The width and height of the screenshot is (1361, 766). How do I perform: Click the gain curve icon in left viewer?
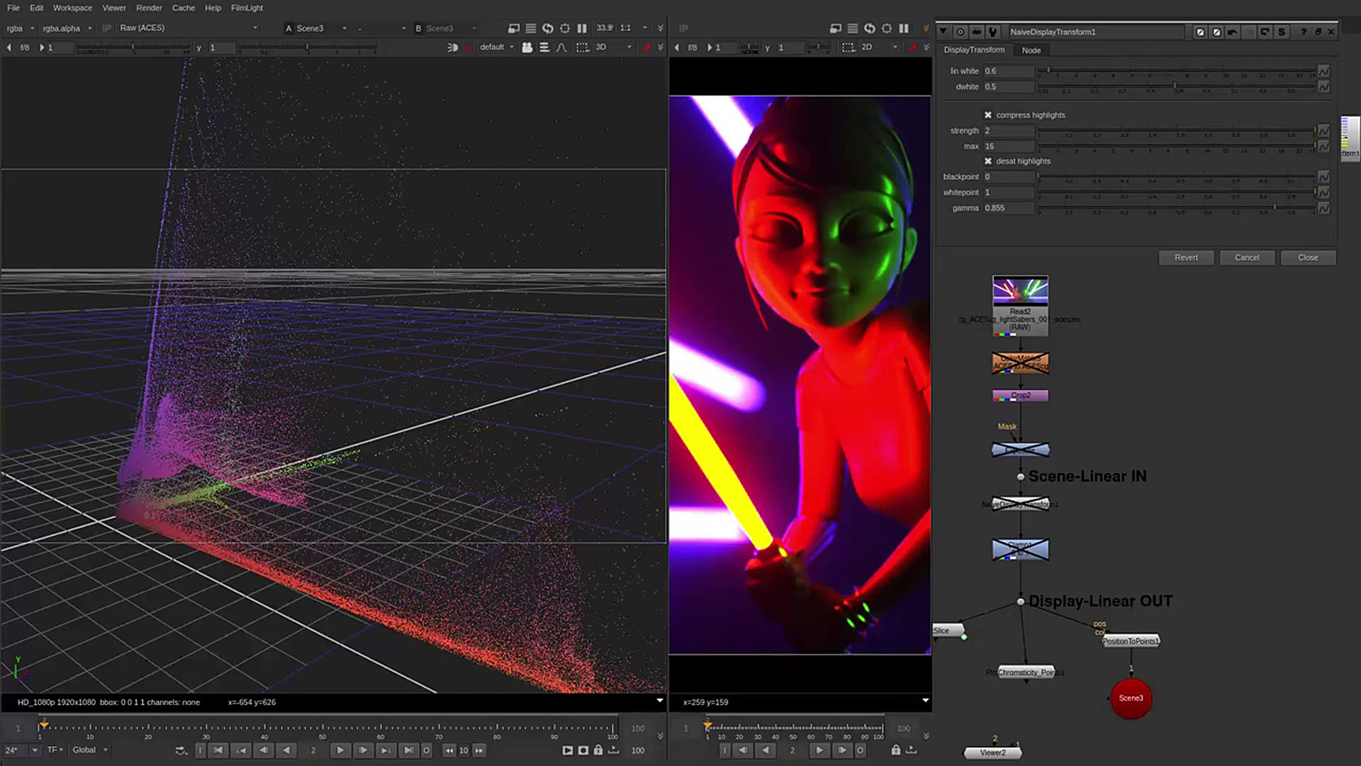561,48
